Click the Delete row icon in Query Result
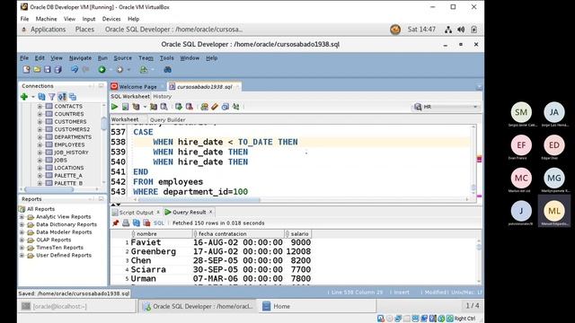This screenshot has height=323, width=575. tap(146, 223)
